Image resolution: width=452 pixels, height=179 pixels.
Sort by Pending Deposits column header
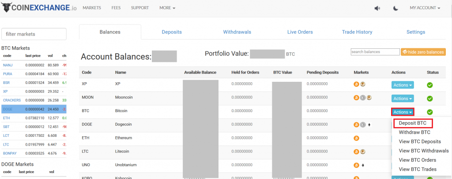pyautogui.click(x=323, y=73)
